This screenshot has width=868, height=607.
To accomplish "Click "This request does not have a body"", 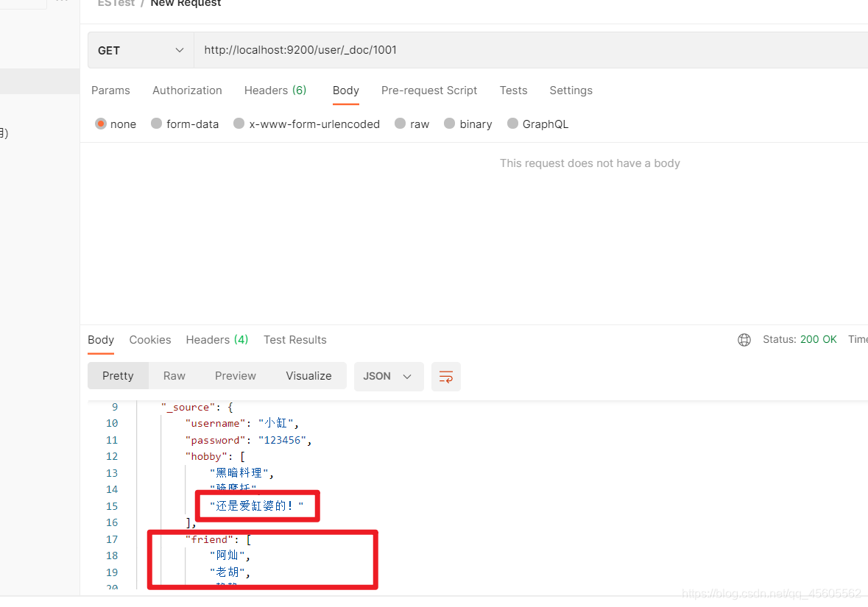I will (x=590, y=163).
